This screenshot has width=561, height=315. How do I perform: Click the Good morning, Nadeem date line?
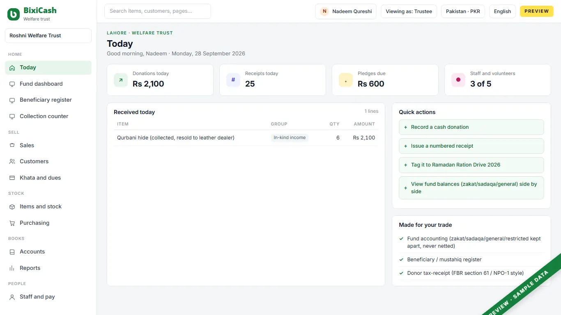(176, 54)
